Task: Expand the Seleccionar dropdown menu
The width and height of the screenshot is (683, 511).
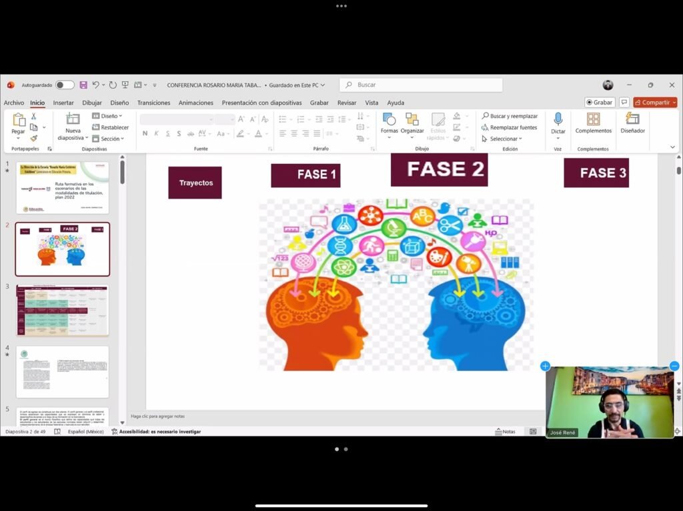Action: 502,139
